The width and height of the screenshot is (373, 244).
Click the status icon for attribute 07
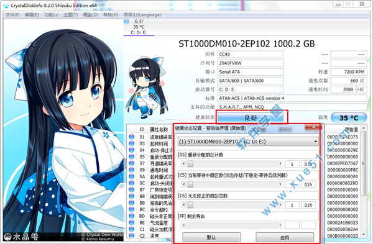[x=132, y=163]
